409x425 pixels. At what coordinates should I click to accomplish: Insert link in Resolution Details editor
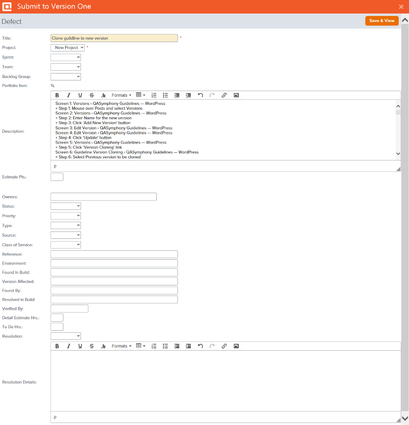click(224, 346)
